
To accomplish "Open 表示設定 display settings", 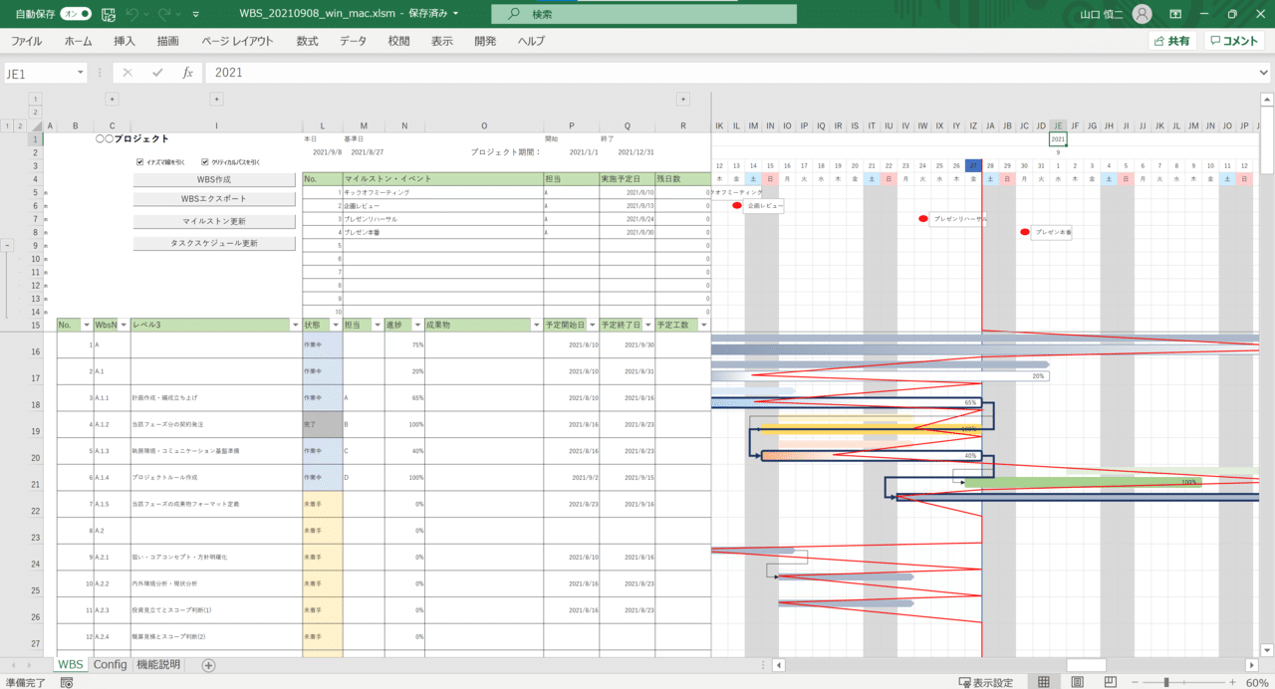I will [986, 682].
